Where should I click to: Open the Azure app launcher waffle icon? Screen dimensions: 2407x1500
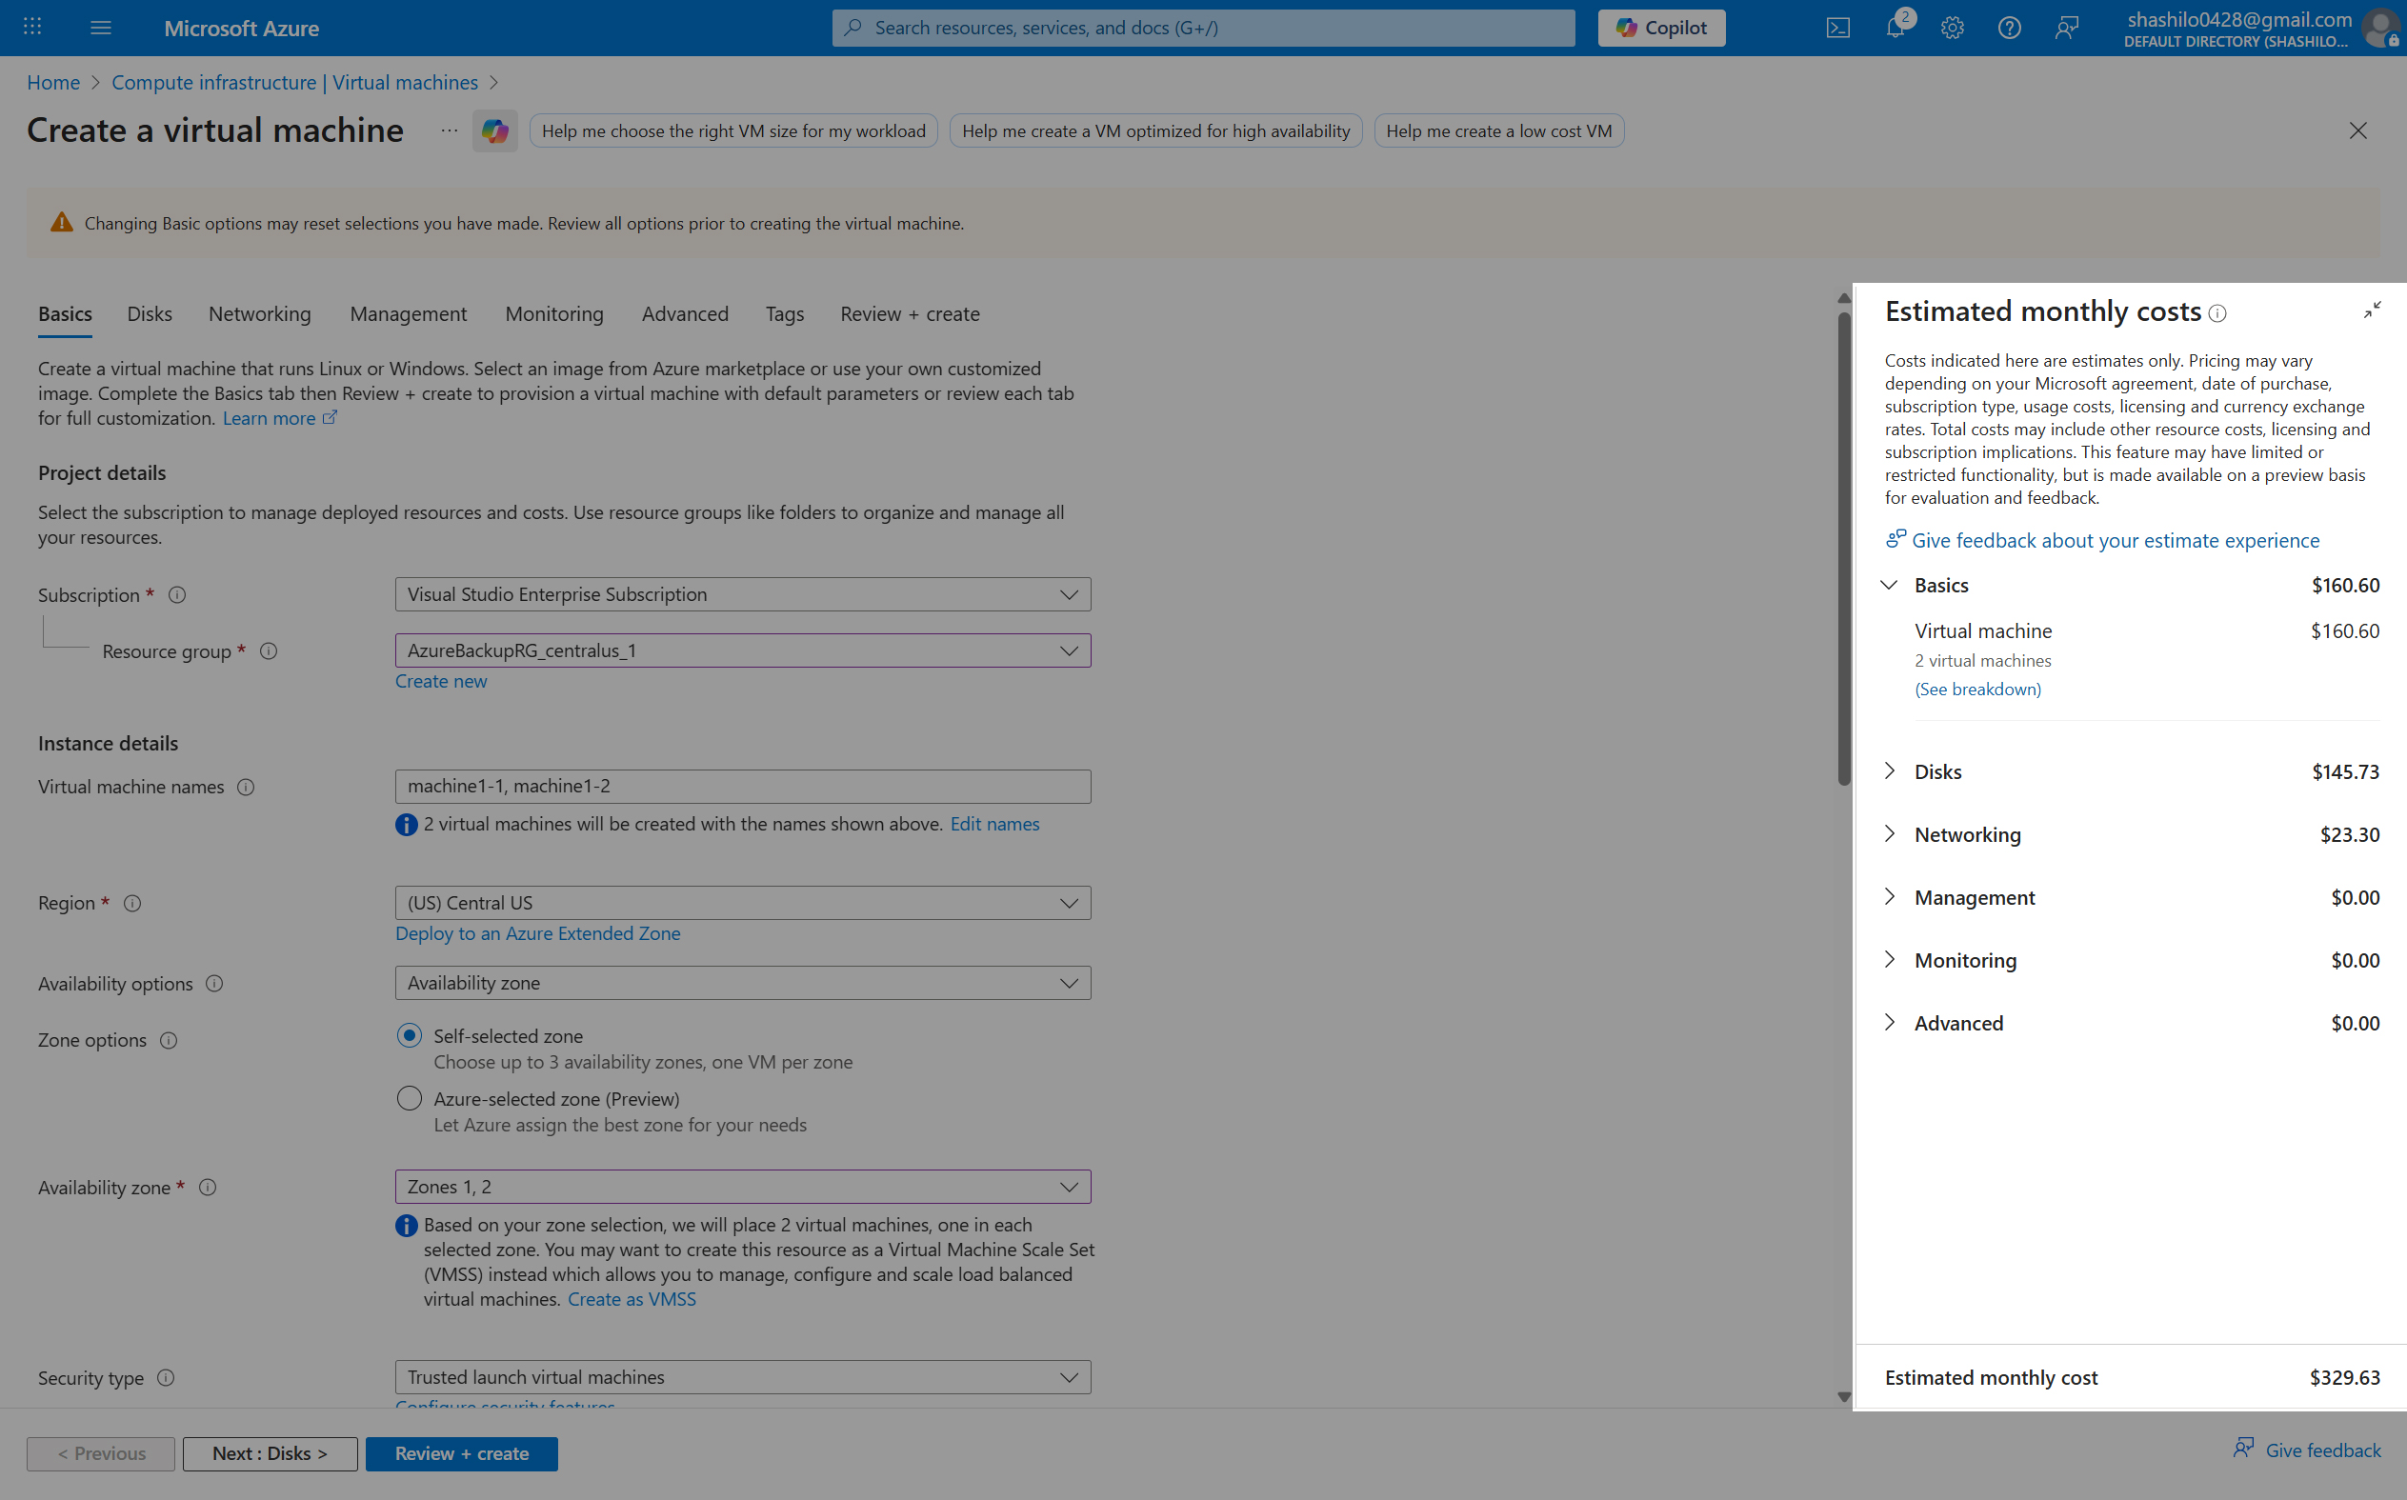[30, 27]
